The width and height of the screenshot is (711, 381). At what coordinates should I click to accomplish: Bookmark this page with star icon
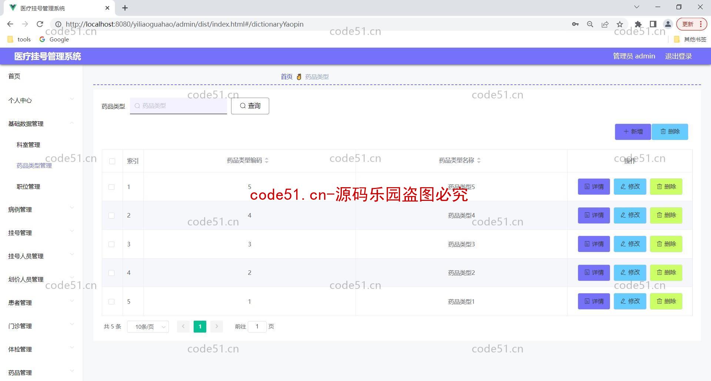620,24
